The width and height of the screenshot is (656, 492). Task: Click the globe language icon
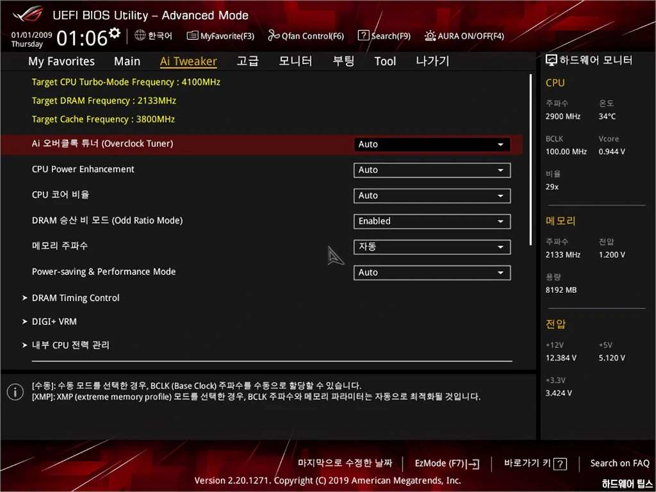pyautogui.click(x=140, y=36)
